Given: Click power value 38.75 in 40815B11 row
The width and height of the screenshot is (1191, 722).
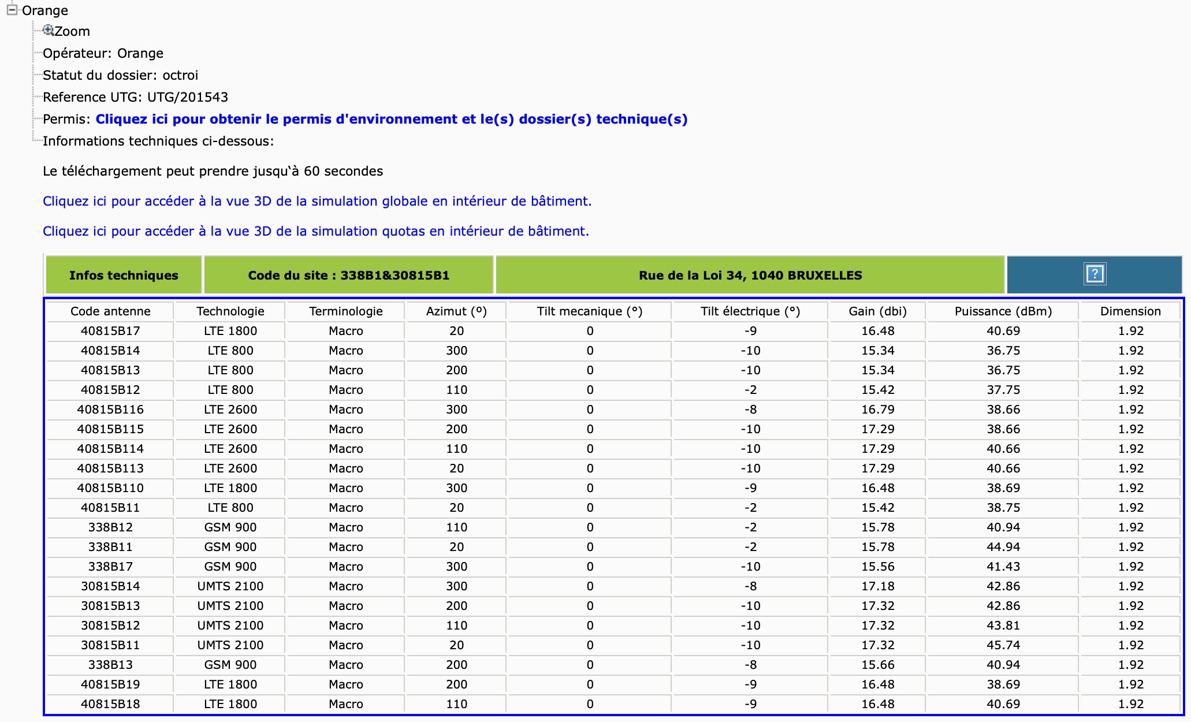Looking at the screenshot, I should click(1003, 508).
